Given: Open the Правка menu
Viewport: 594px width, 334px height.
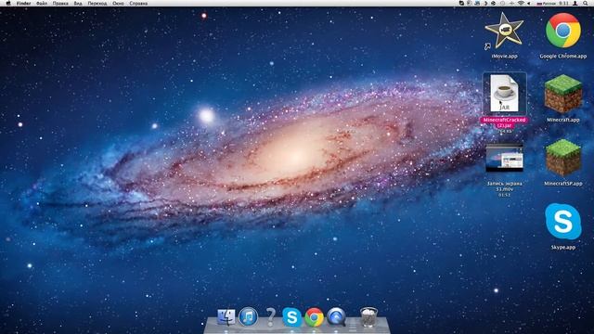Looking at the screenshot, I should [x=60, y=3].
